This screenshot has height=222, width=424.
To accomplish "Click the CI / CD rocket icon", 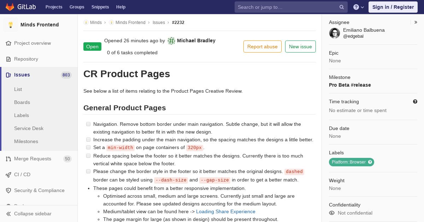I will [x=8, y=174].
